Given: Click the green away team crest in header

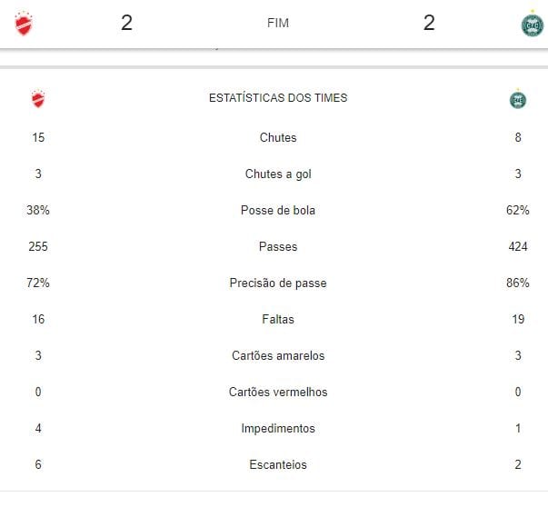Looking at the screenshot, I should (x=532, y=24).
